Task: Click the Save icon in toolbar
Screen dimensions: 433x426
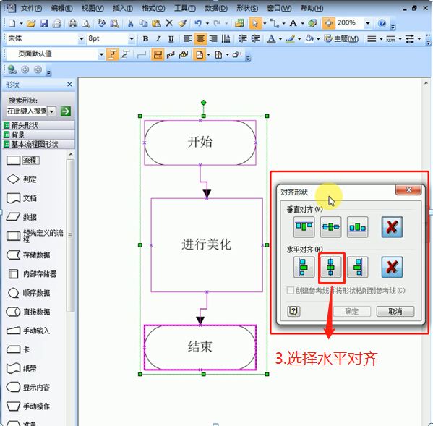Action: (x=44, y=23)
